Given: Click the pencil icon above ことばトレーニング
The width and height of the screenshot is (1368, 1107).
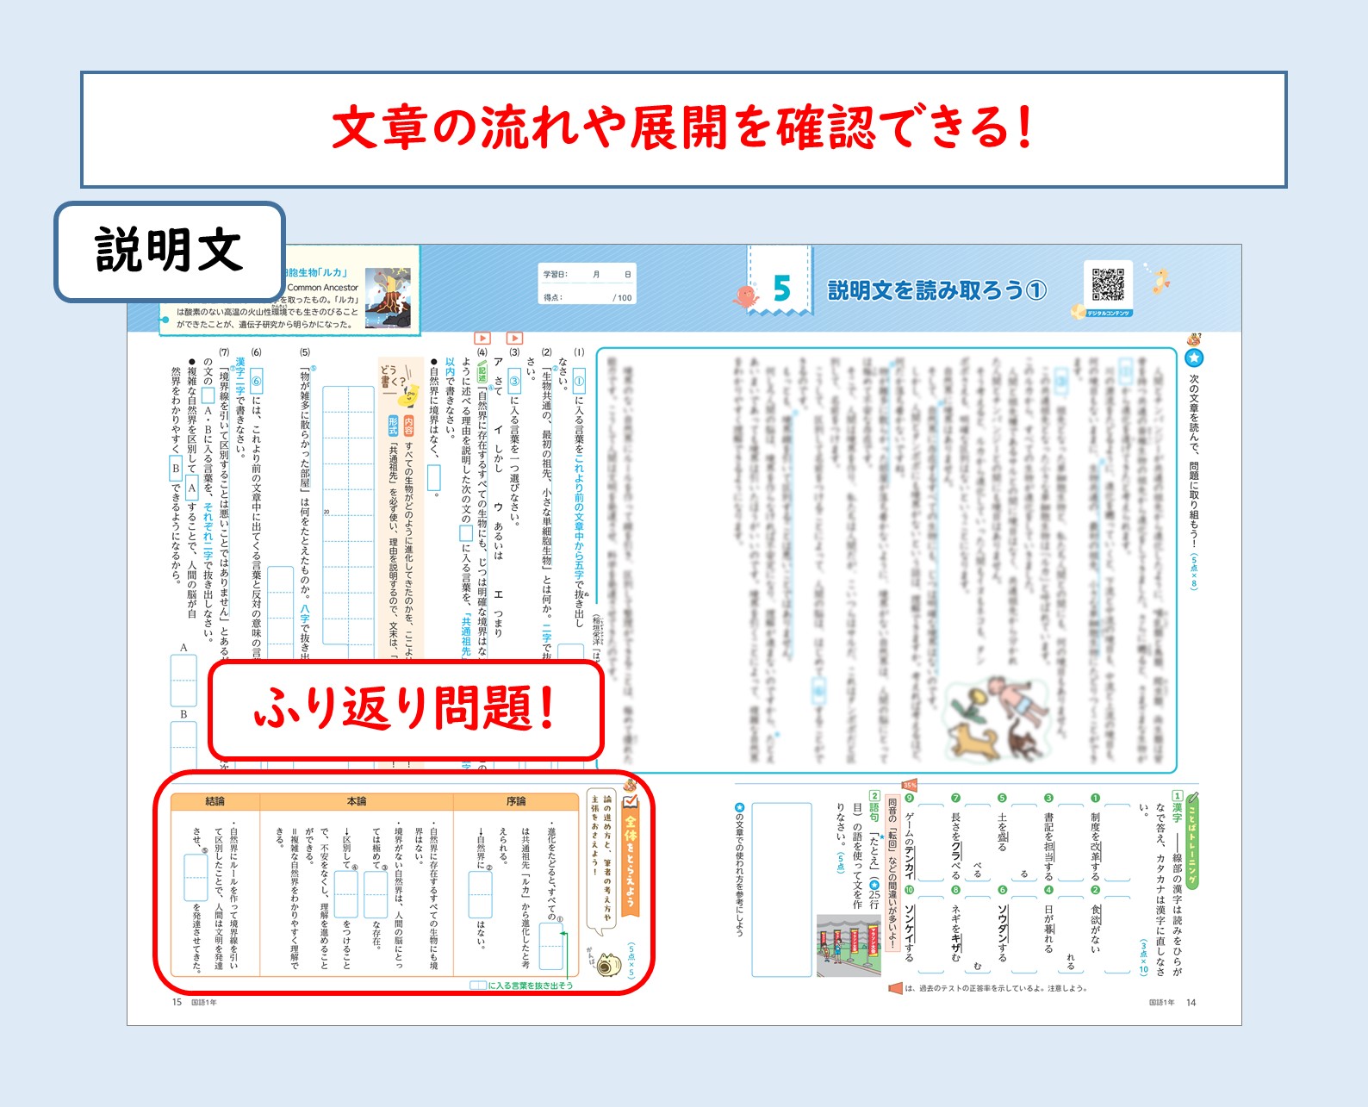Looking at the screenshot, I should 1193,797.
